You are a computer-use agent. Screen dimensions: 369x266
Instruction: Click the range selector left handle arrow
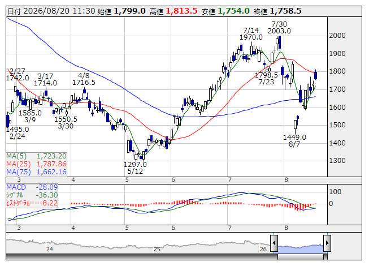tap(274, 243)
